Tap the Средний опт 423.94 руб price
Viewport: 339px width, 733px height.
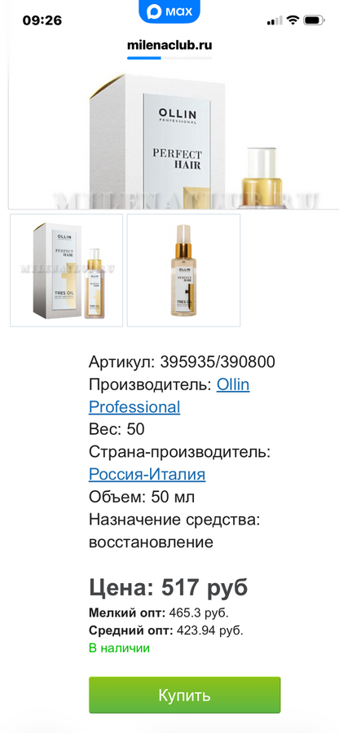[x=166, y=630]
